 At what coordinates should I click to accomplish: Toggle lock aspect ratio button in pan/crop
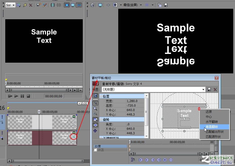coord(95,120)
